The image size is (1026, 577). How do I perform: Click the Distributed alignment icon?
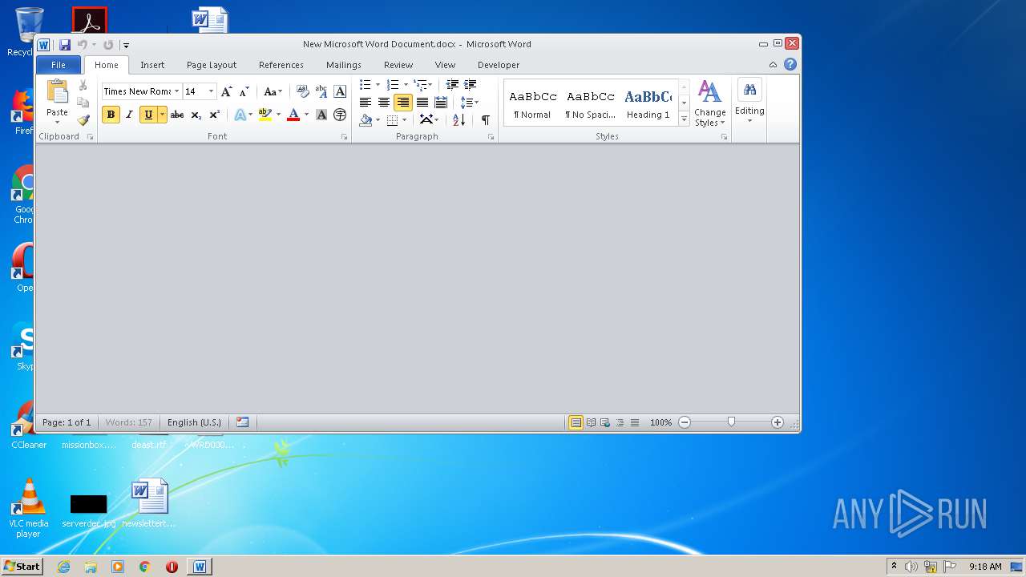click(441, 103)
